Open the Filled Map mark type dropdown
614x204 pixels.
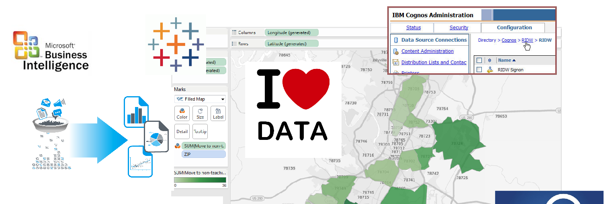pyautogui.click(x=200, y=99)
